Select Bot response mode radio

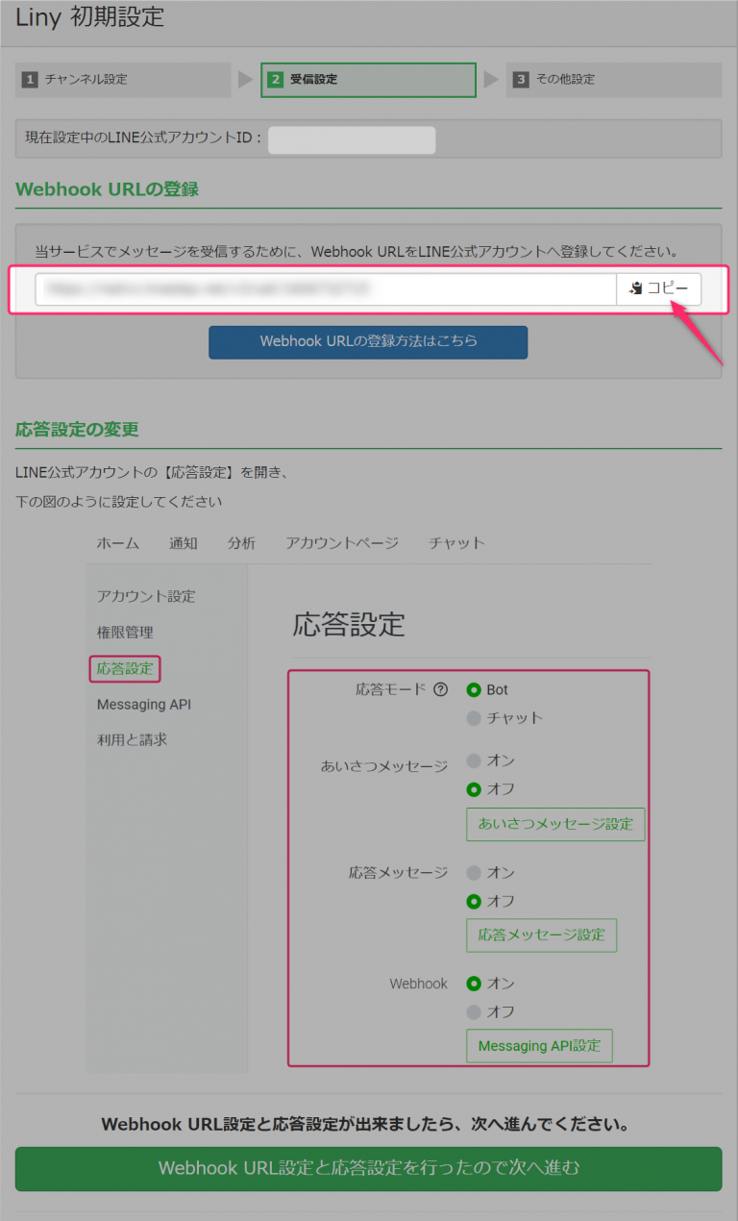(474, 689)
